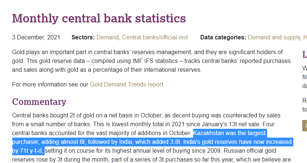Follow the Gold Demand Trends report link
Image resolution: width=307 pixels, height=163 pixels.
[127, 84]
